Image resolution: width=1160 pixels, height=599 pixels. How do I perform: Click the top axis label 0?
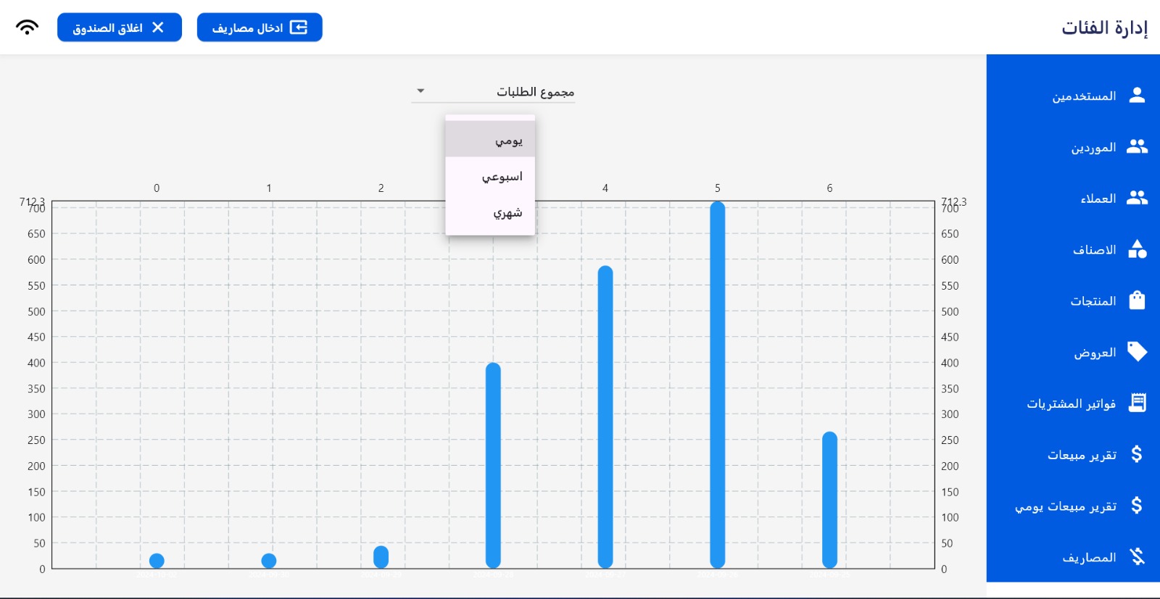pos(157,188)
